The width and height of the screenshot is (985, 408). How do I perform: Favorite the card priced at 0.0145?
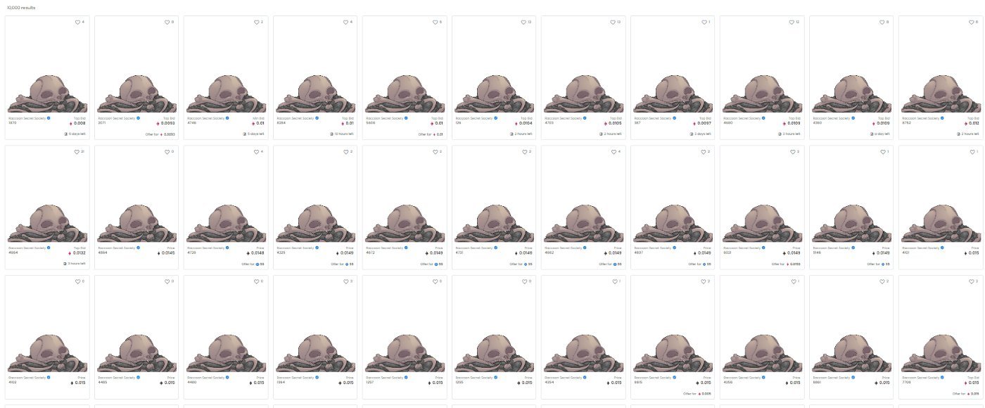167,152
